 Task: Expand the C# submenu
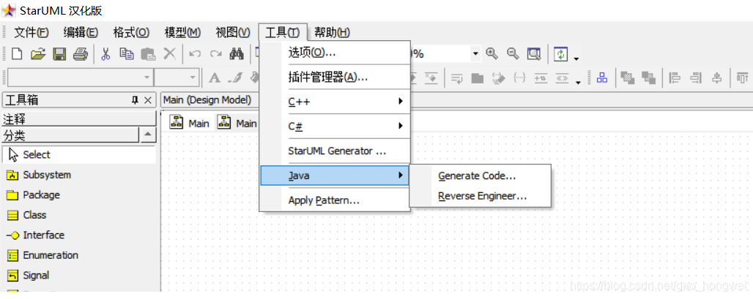(401, 126)
